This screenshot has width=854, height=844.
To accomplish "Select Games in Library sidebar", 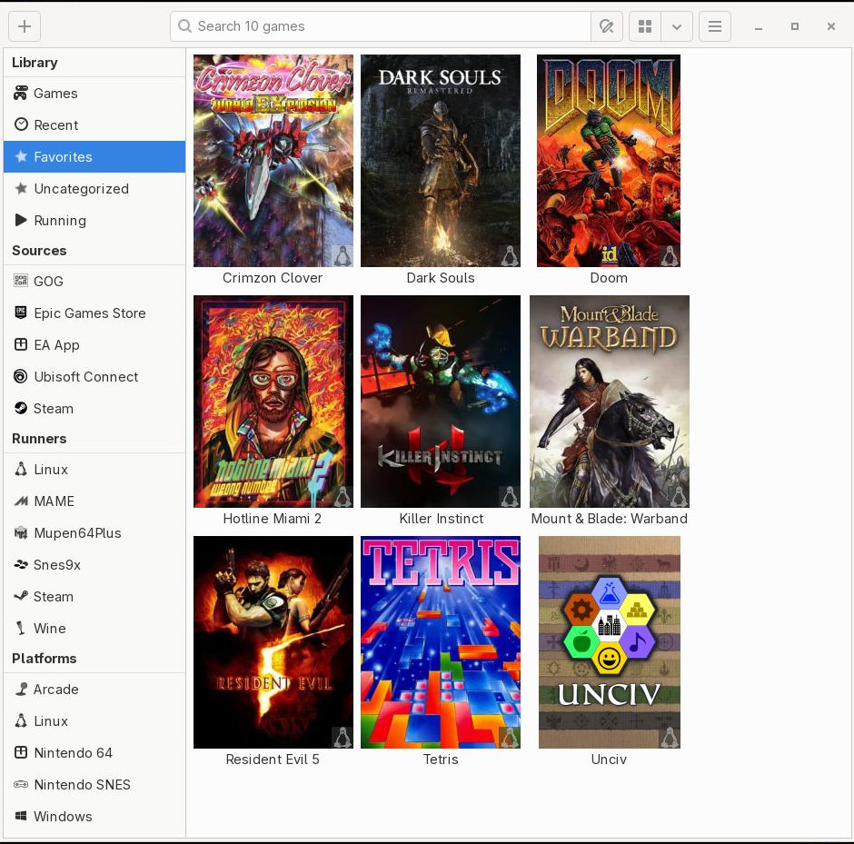I will tap(94, 93).
